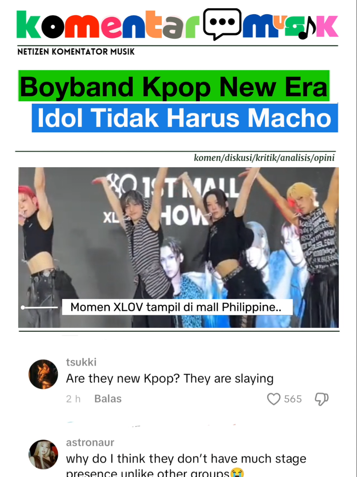Open astronaur's profile picture
357x477 pixels.
click(x=43, y=454)
